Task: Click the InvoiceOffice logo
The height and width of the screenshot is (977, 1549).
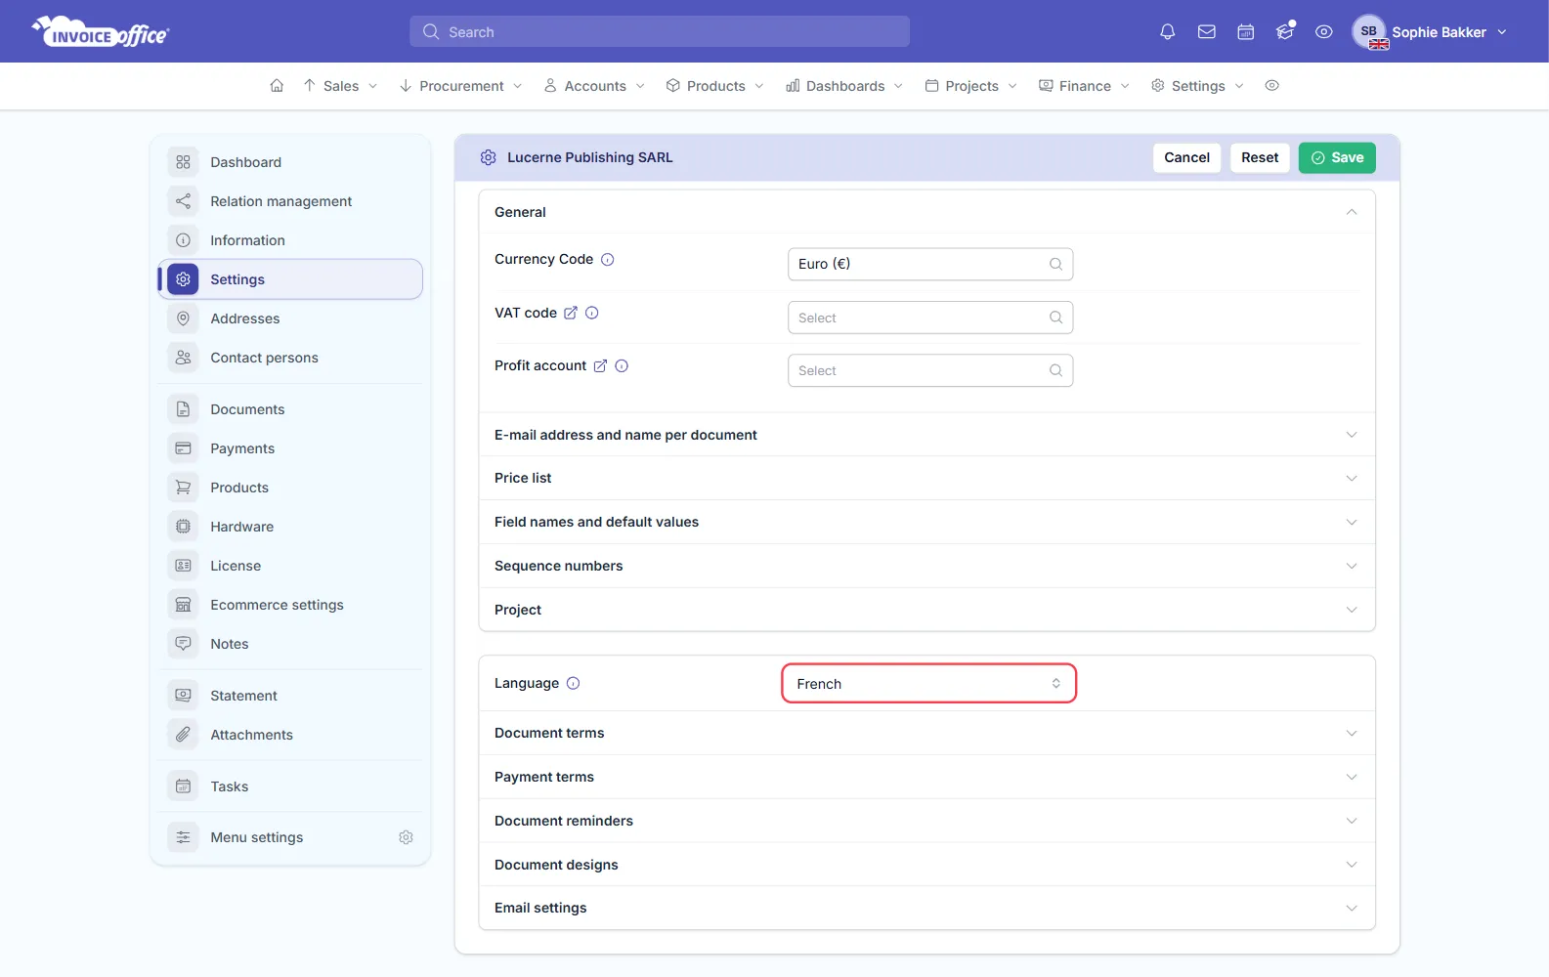Action: pyautogui.click(x=101, y=32)
